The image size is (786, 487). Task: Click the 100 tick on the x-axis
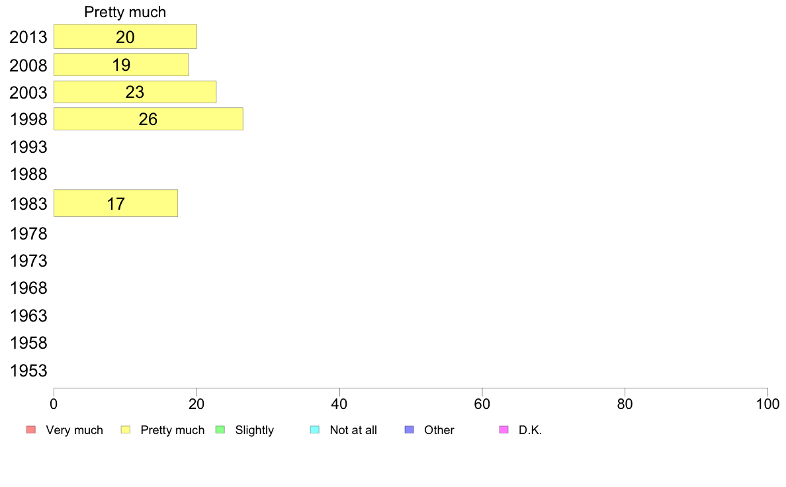[x=767, y=404]
